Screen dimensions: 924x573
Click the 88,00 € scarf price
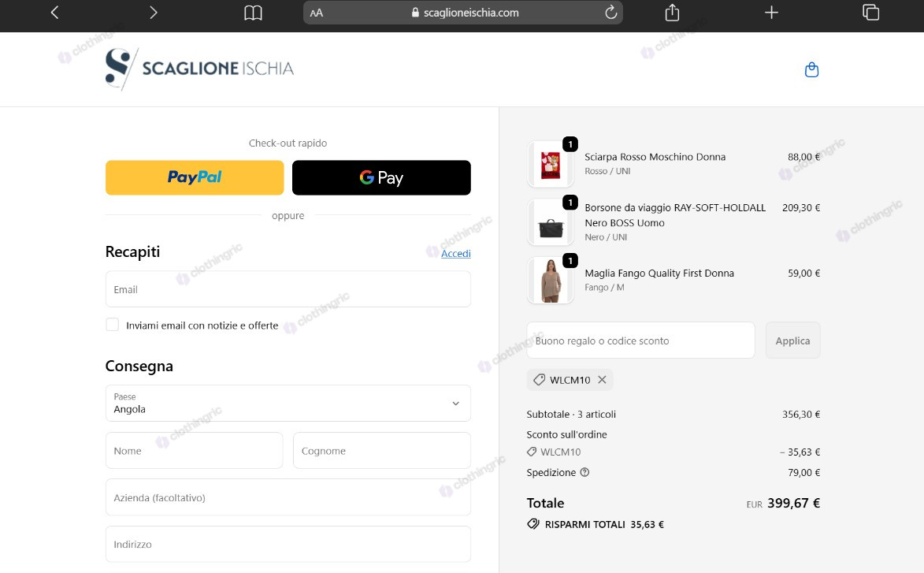[803, 157]
